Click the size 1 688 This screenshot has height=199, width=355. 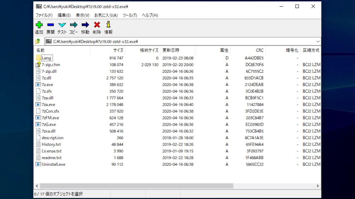[x=118, y=158]
